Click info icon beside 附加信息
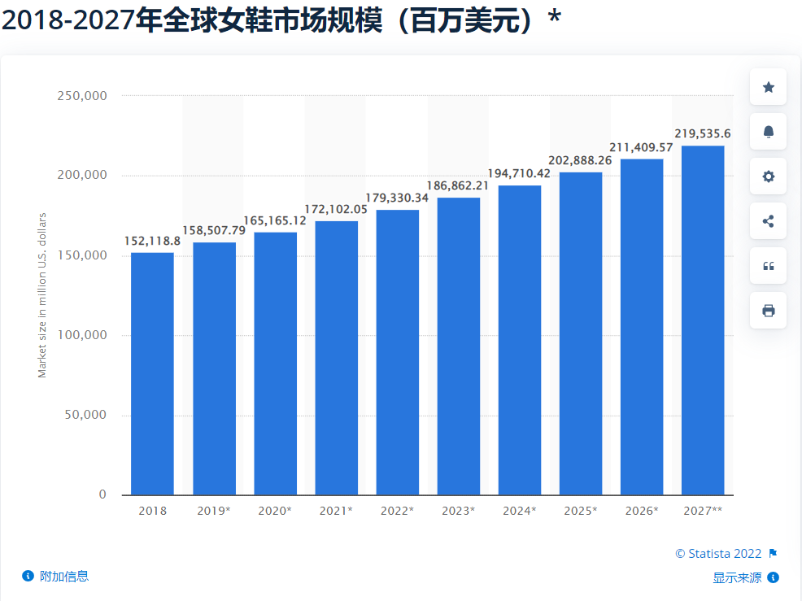This screenshot has height=601, width=802. [x=28, y=576]
